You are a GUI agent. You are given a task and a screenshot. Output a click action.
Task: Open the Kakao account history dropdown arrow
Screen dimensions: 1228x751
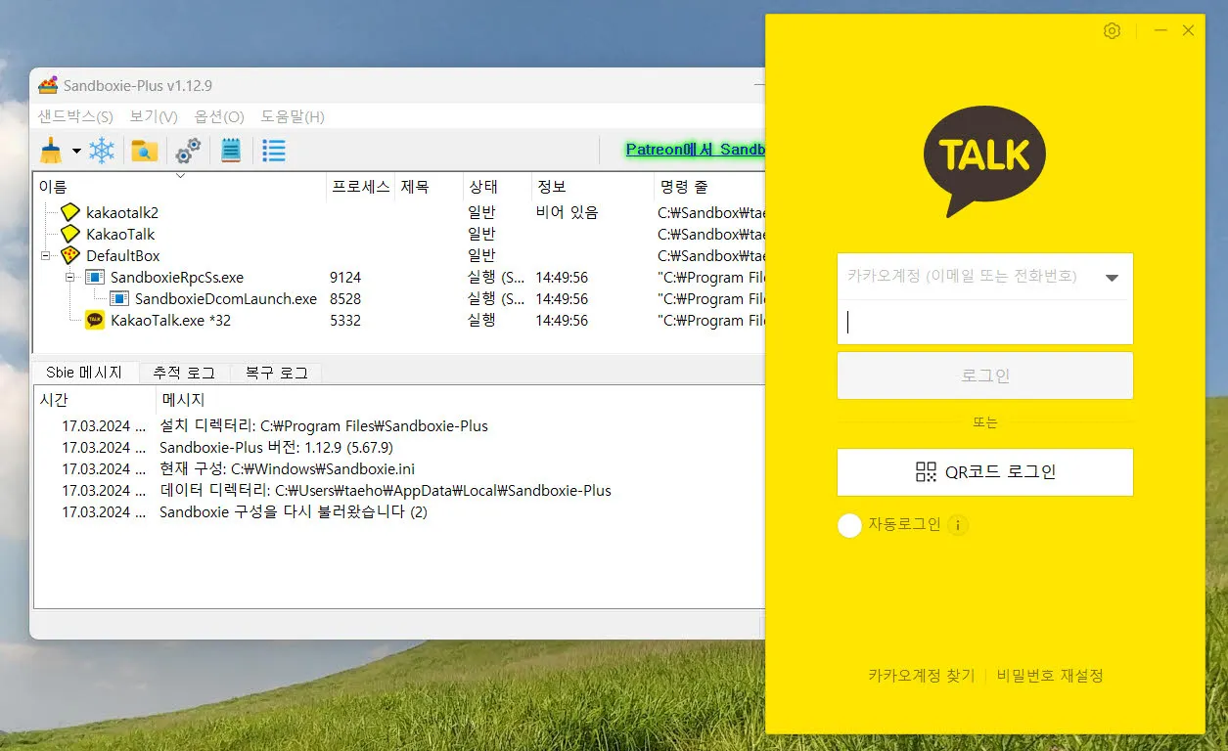pos(1112,278)
